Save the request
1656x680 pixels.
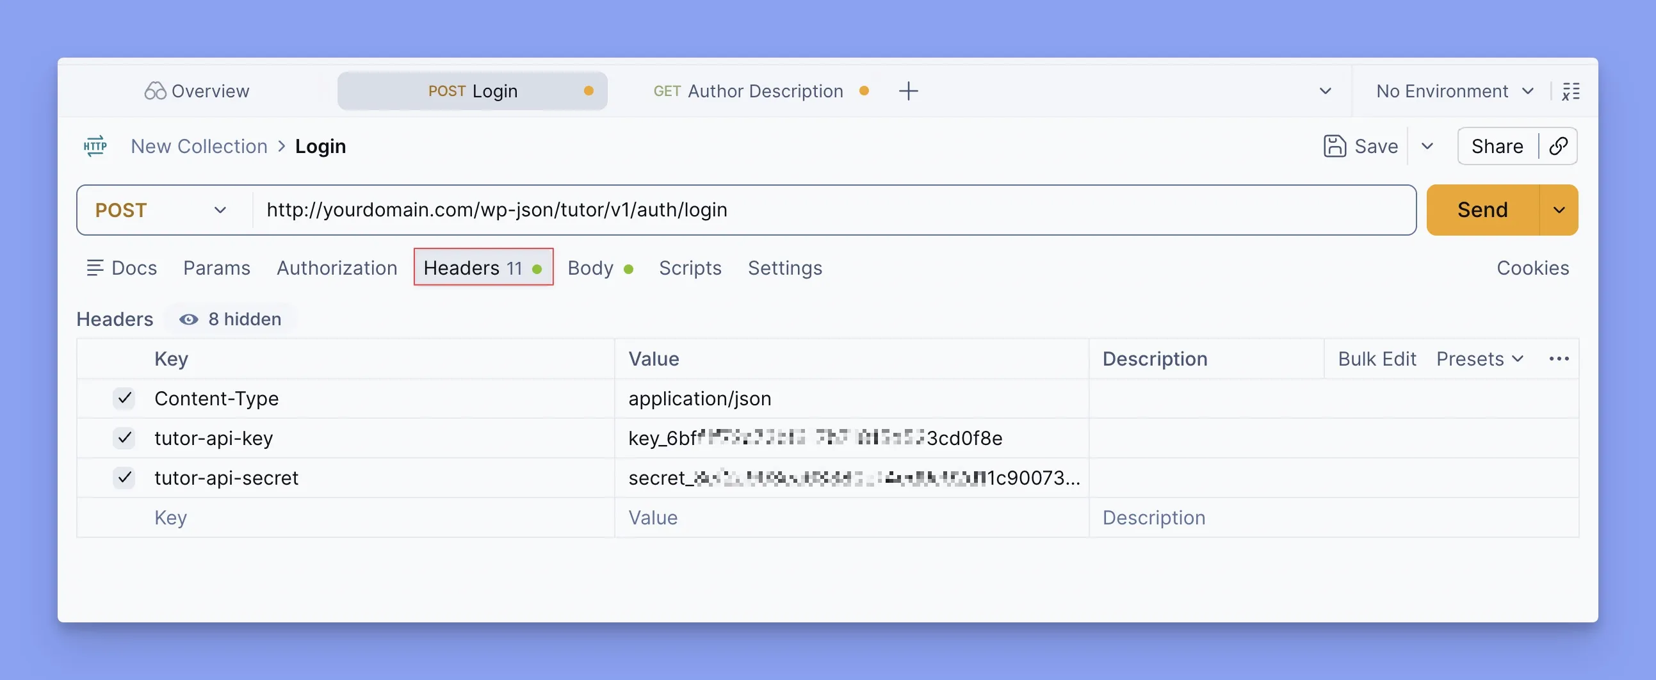pos(1361,147)
